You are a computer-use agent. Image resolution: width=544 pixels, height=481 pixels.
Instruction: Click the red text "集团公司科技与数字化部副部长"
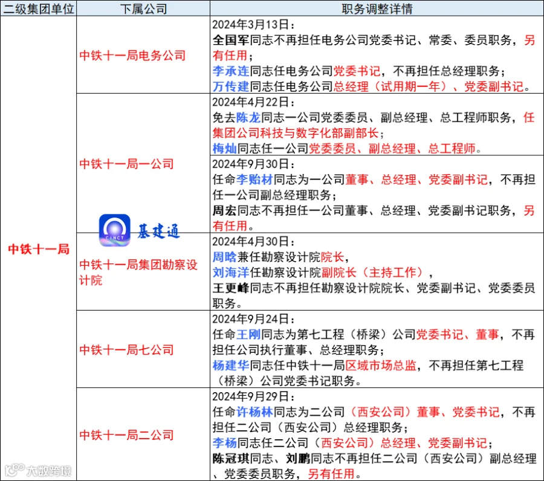click(296, 133)
